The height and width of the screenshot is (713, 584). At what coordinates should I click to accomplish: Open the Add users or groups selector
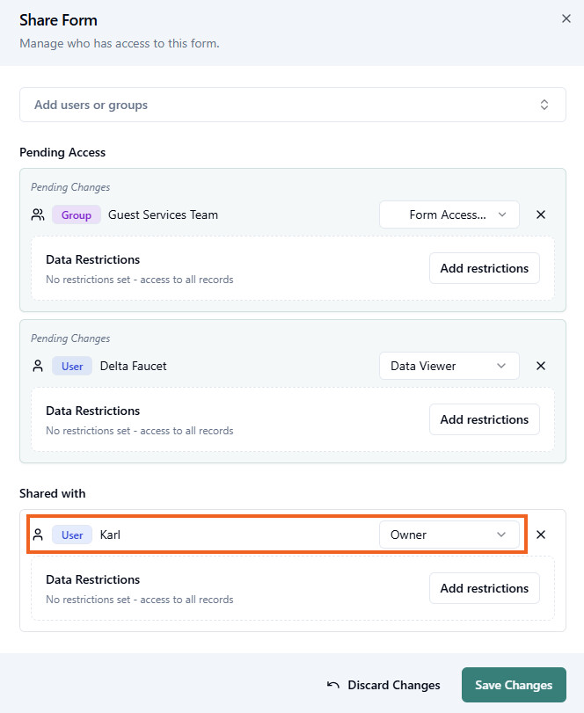click(x=293, y=105)
